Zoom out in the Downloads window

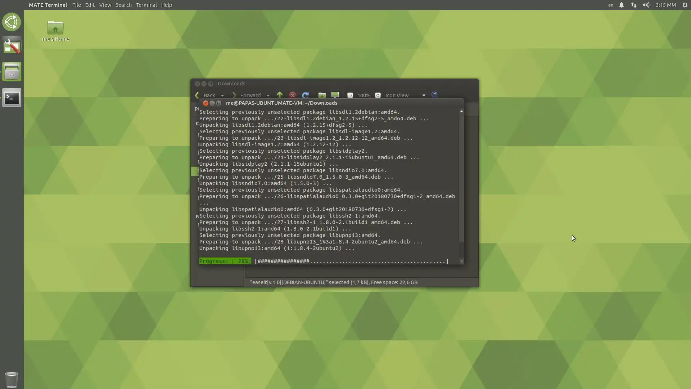[350, 95]
